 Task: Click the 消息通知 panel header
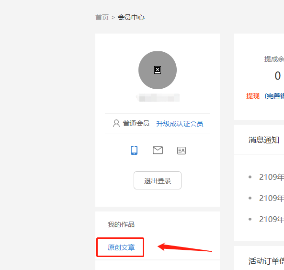(263, 140)
